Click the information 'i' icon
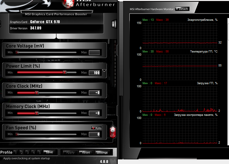Screen dimensions: 229x164 [113, 24]
